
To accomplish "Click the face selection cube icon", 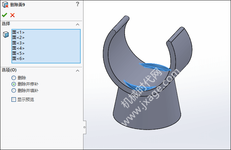I will click(x=6, y=34).
